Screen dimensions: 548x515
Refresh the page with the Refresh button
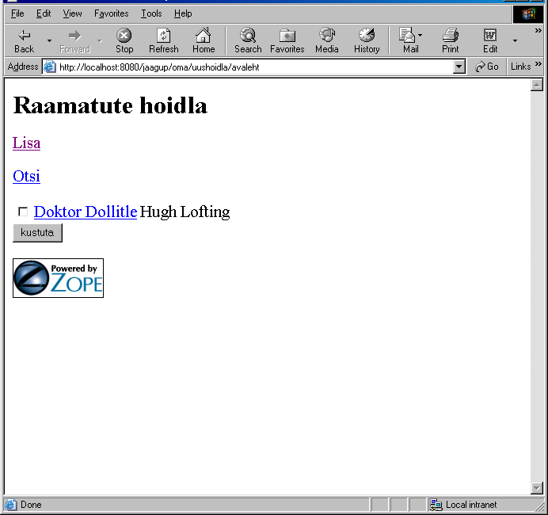coord(164,40)
